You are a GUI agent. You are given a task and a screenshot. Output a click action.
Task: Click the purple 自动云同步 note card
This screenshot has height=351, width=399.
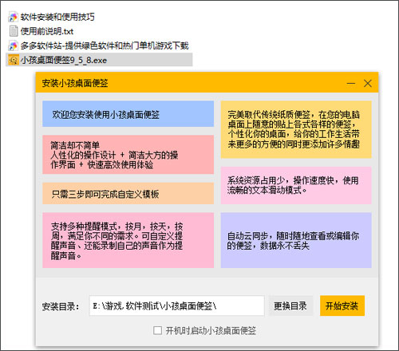click(296, 240)
